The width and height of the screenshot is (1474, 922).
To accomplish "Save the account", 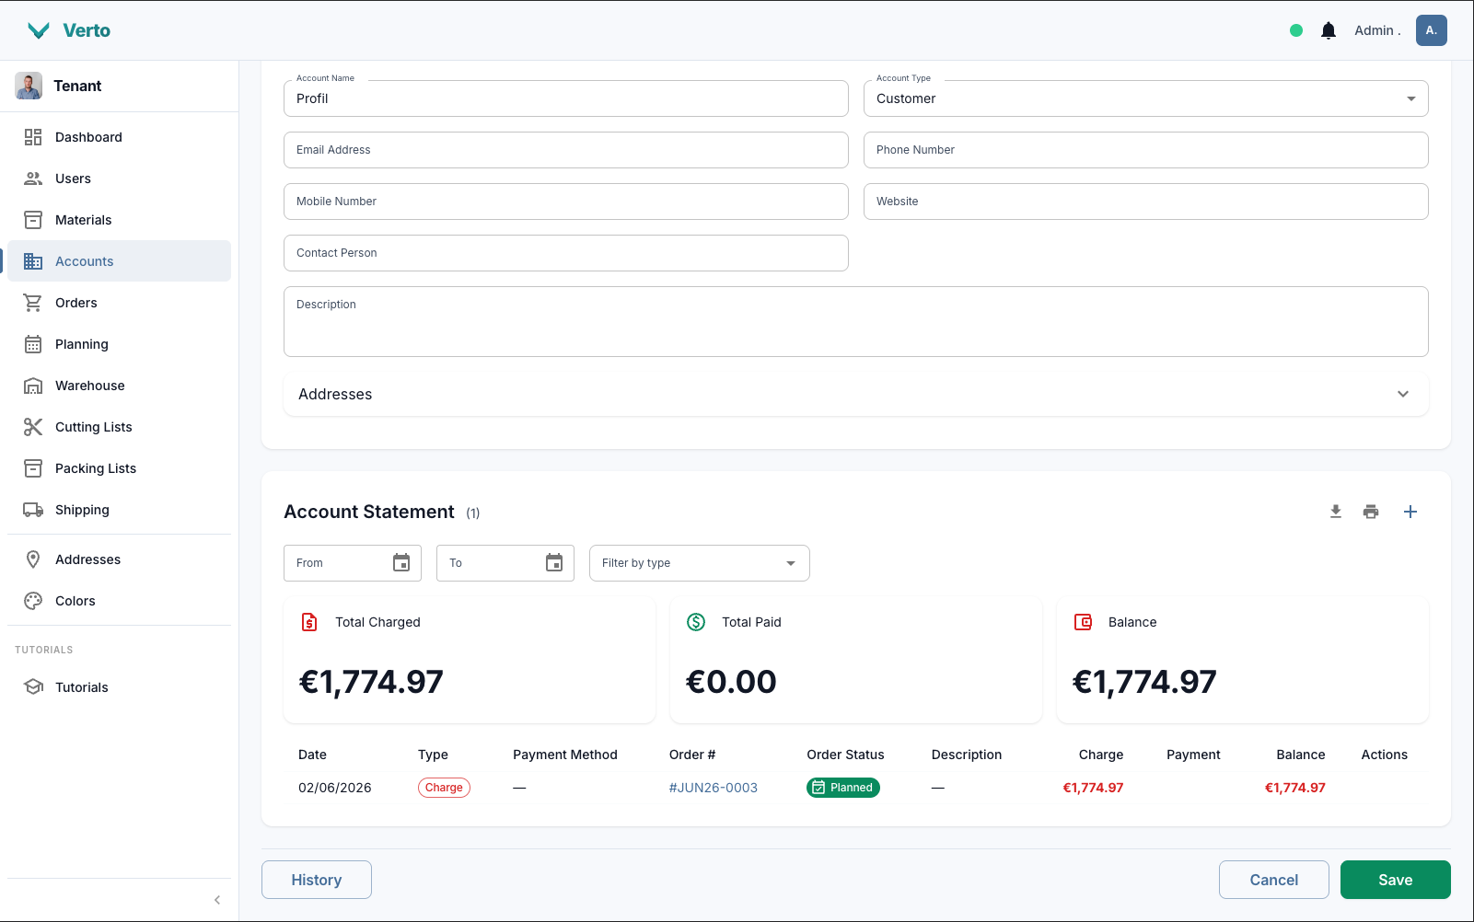I will tap(1396, 880).
